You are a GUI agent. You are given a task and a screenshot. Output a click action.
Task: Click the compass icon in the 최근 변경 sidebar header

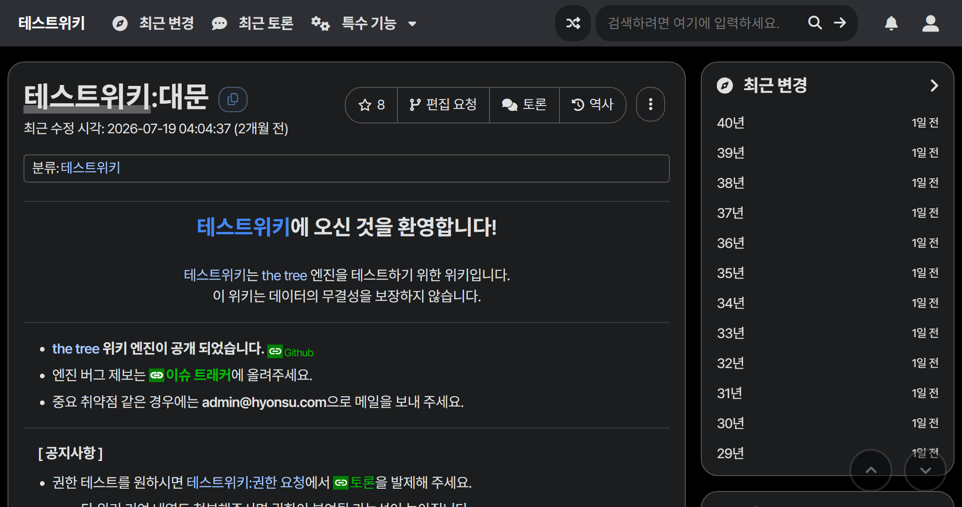[725, 85]
